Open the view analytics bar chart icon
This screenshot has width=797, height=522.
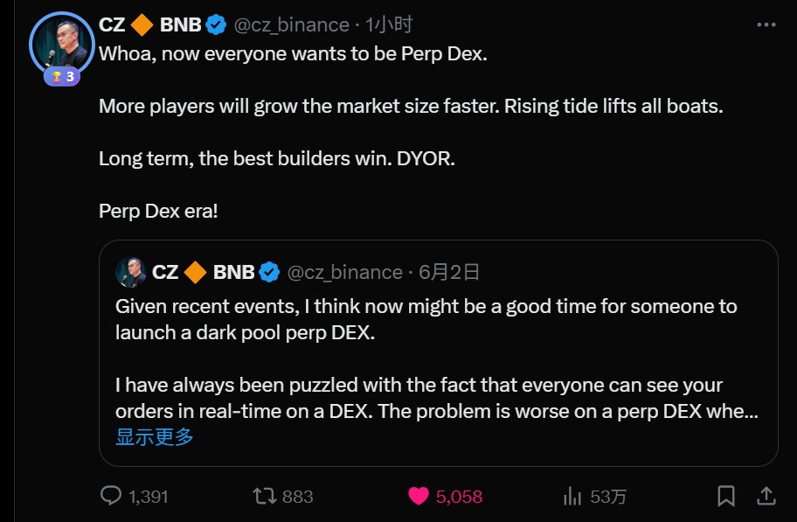coord(572,496)
